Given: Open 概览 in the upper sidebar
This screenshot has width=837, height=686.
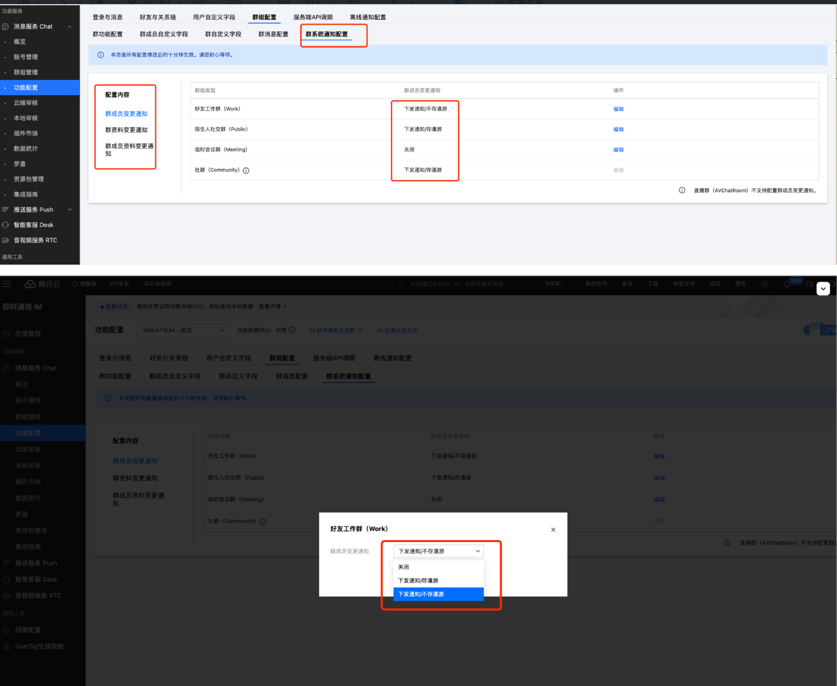Looking at the screenshot, I should coord(20,42).
